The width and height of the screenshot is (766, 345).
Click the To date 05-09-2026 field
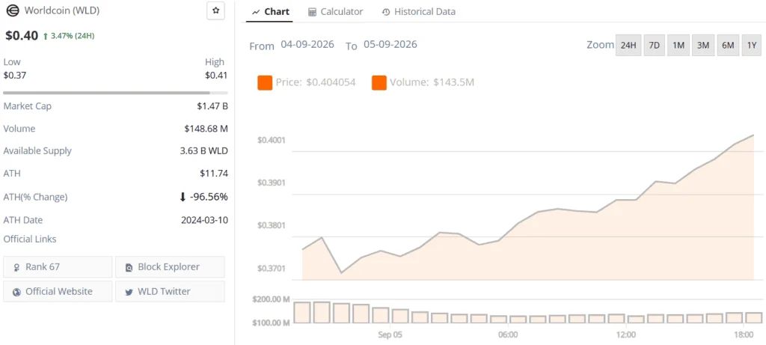(x=390, y=45)
